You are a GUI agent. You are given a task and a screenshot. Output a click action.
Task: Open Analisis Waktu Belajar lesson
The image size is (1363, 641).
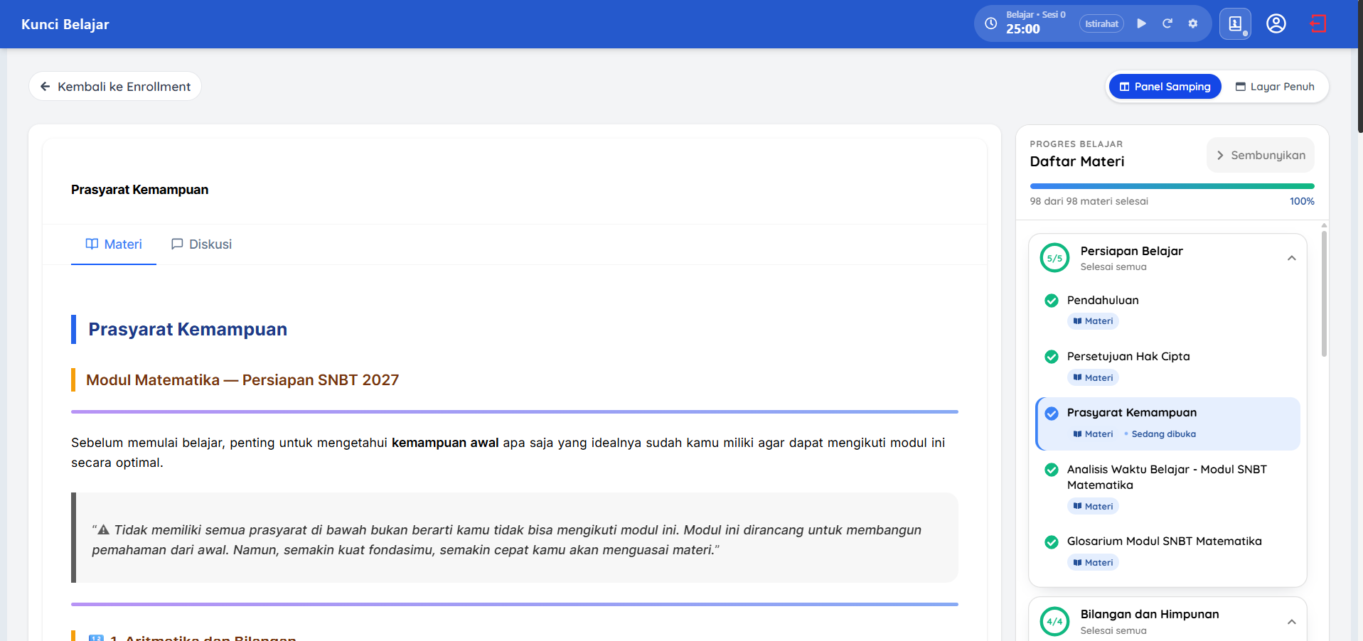point(1167,477)
